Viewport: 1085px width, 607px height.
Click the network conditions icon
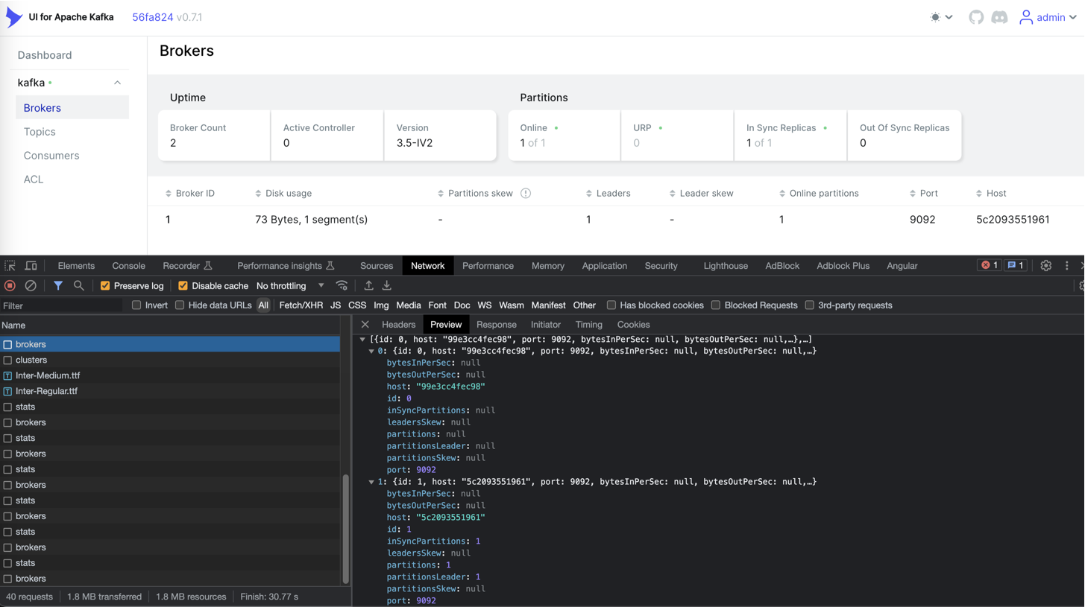point(342,285)
